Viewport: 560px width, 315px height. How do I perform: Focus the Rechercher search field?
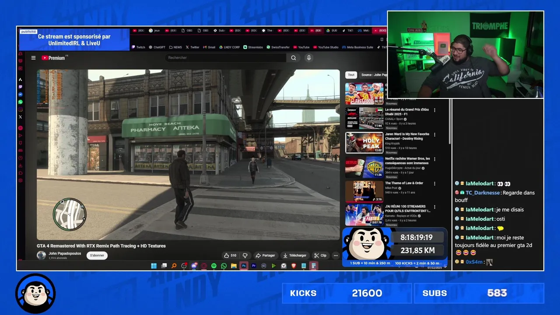[226, 58]
